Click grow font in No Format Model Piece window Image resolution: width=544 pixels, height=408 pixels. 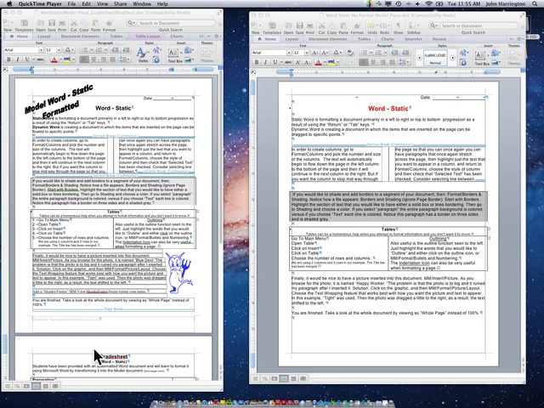click(315, 53)
